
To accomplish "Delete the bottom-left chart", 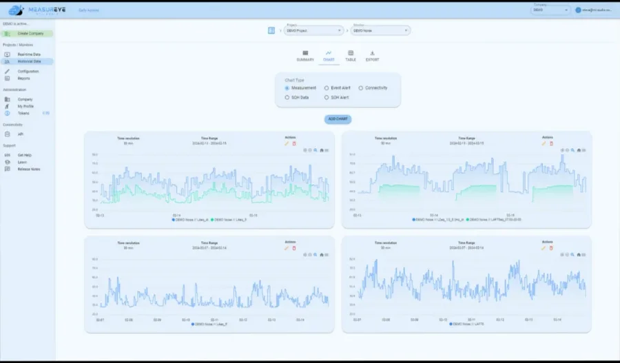I will pyautogui.click(x=293, y=249).
